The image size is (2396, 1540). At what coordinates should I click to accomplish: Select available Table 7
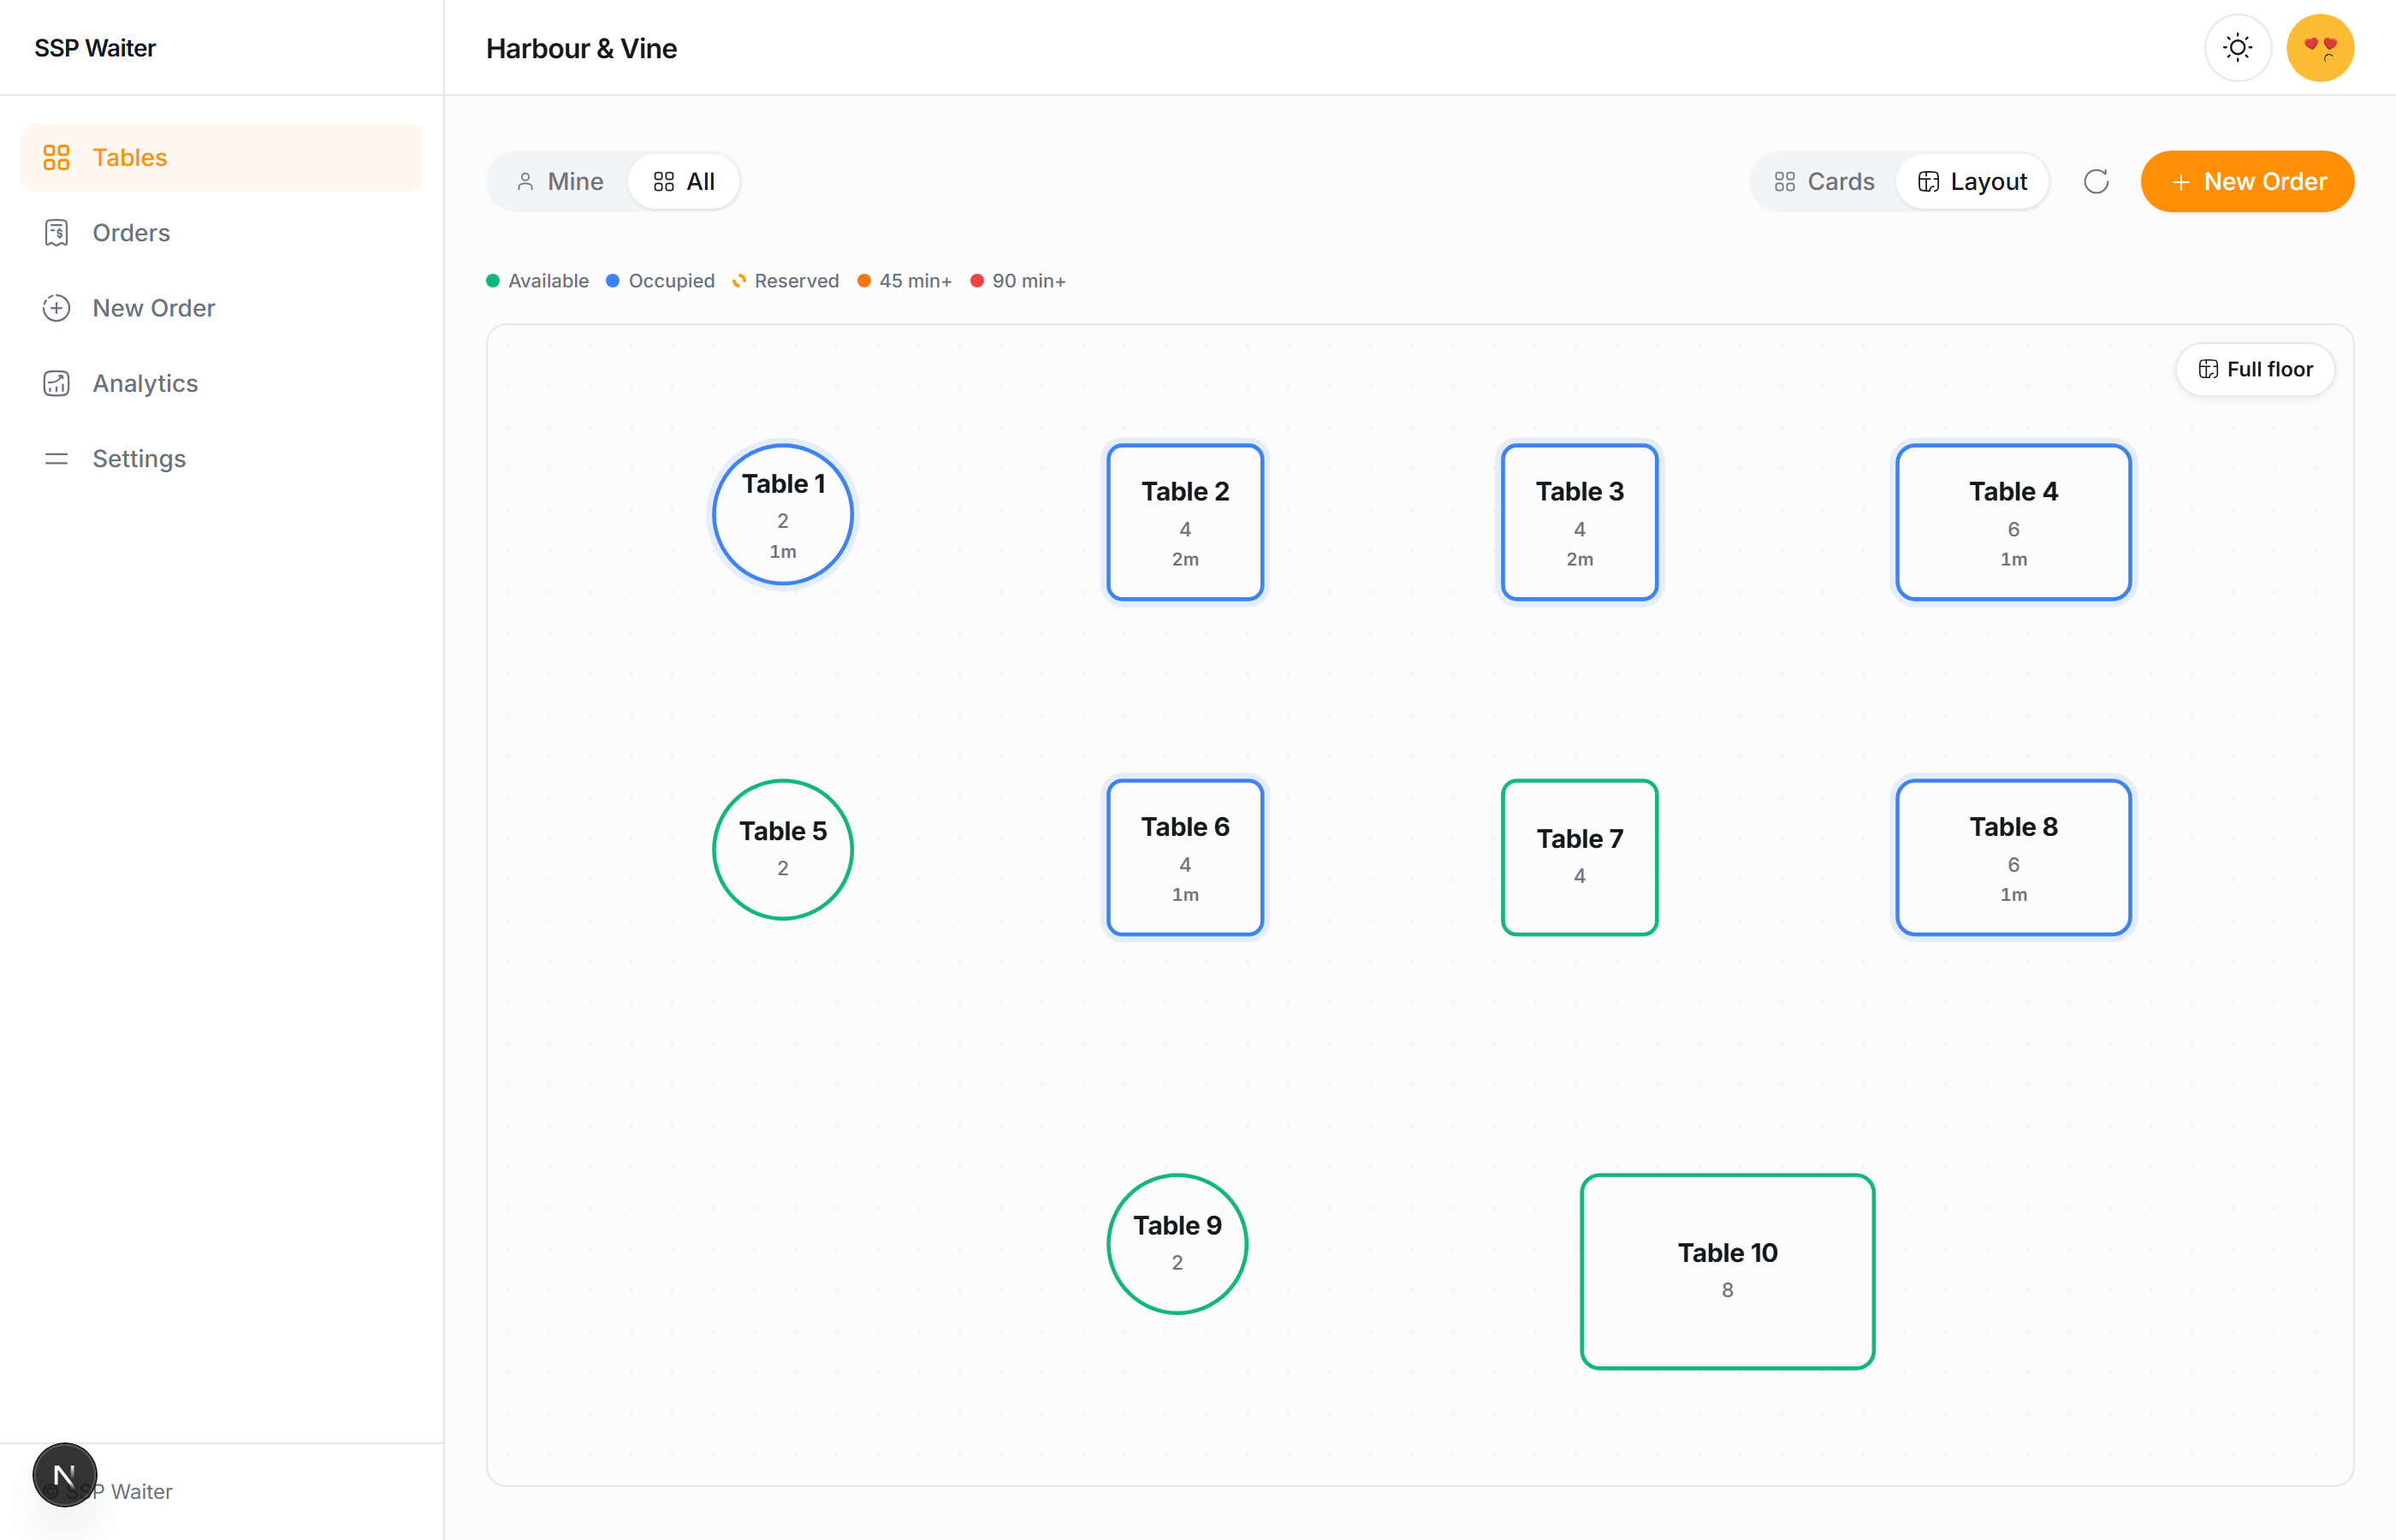(x=1579, y=857)
